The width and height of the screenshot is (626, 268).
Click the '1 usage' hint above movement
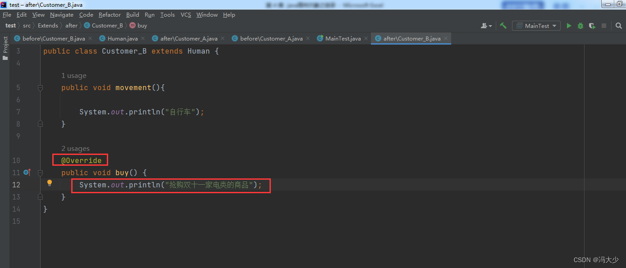74,76
